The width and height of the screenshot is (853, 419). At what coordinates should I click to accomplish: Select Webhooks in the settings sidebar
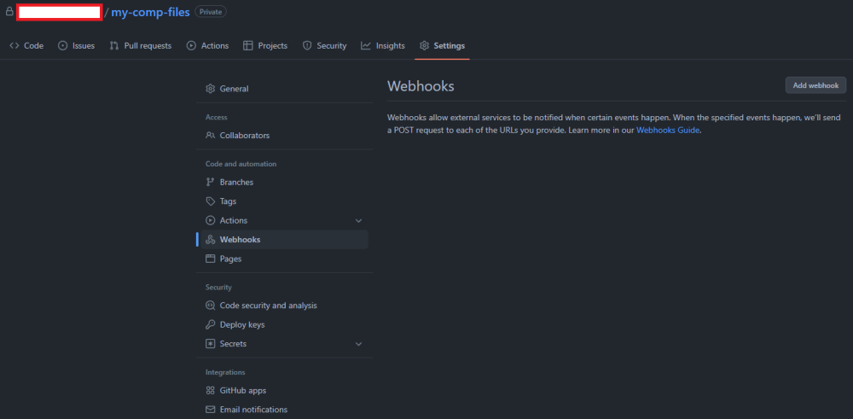coord(240,240)
